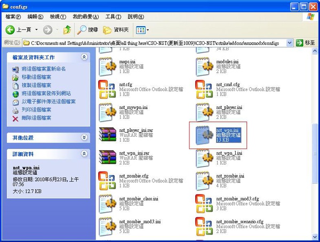
Task: Open the 檔案(F) menu
Action: coord(13,17)
